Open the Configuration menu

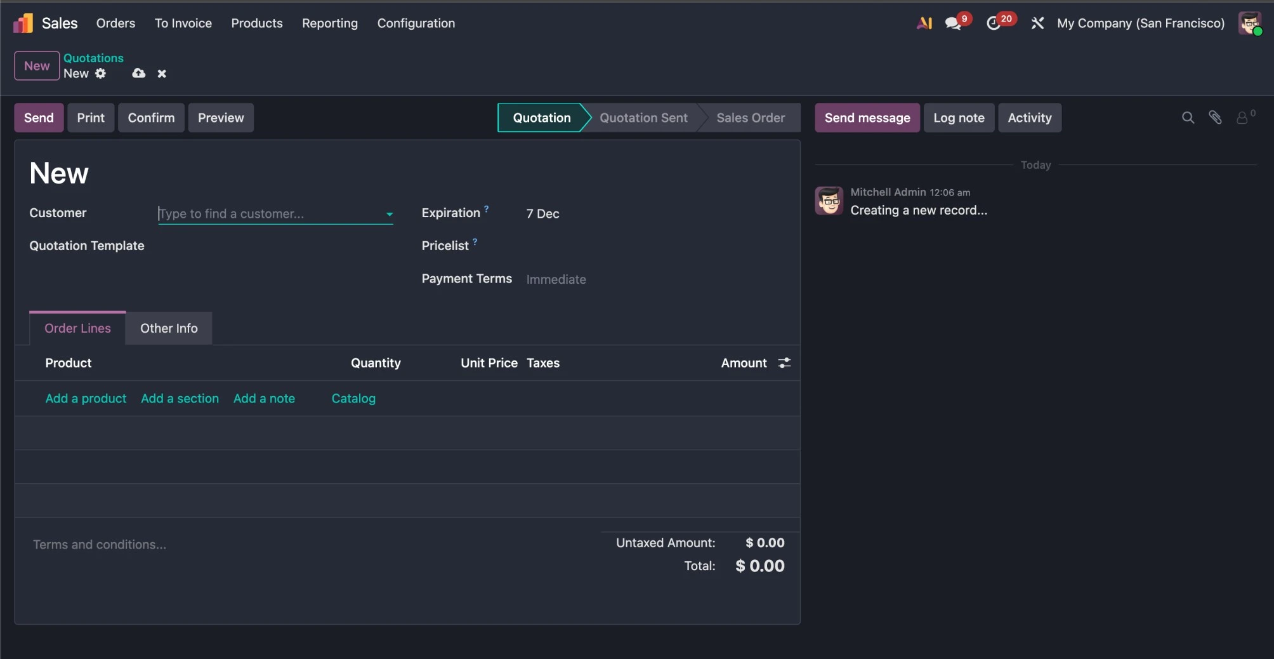416,23
